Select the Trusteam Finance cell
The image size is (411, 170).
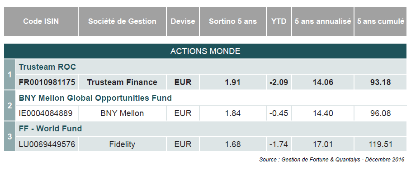click(x=122, y=82)
